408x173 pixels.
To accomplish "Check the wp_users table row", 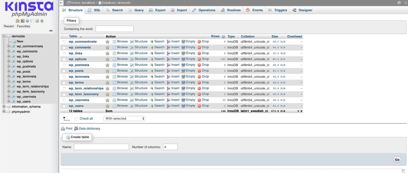I will click(64, 106).
